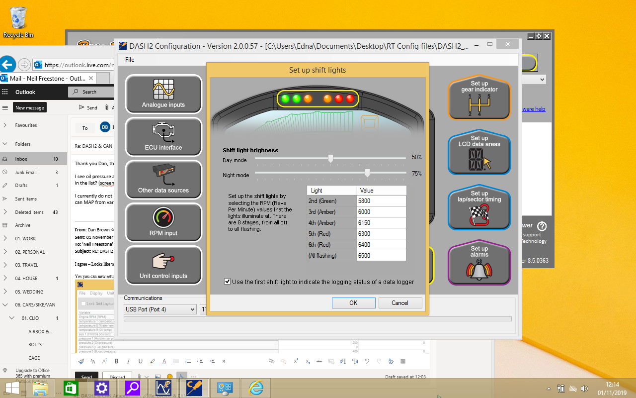Cancel the shift lights dialog

400,302
